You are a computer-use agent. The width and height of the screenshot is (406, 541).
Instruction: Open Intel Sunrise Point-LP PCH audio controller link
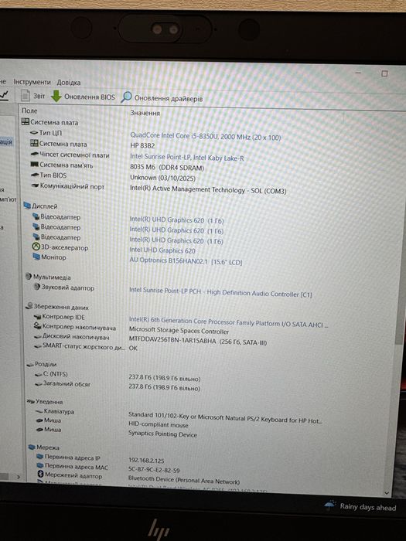pos(220,293)
